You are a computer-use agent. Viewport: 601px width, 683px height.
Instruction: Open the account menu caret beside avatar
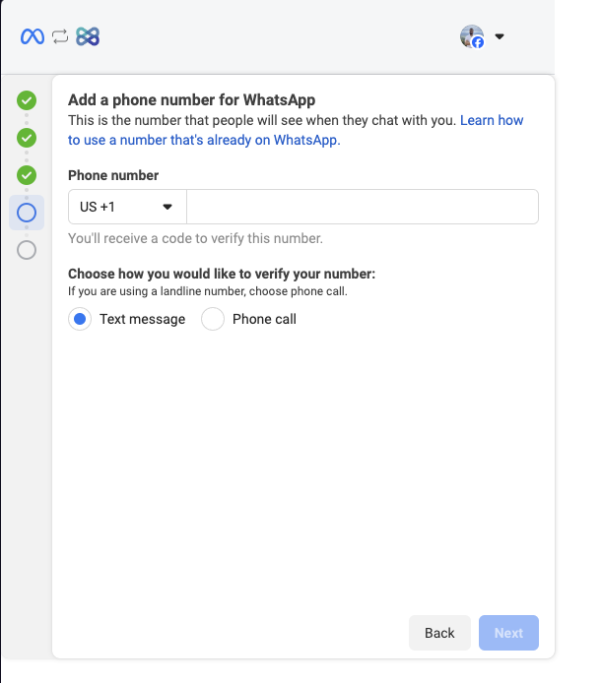[500, 37]
